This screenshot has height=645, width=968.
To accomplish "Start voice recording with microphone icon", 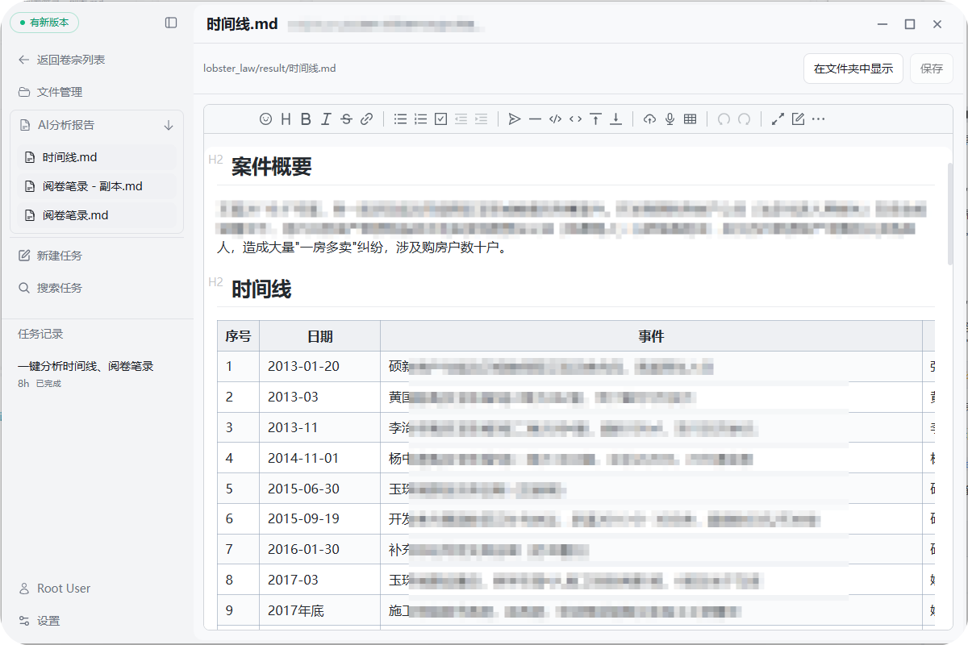I will (670, 119).
